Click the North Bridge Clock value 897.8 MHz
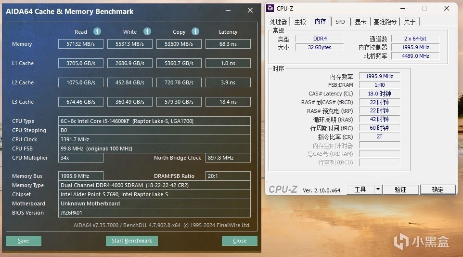Screen dimensions: 463x257 click(228, 158)
